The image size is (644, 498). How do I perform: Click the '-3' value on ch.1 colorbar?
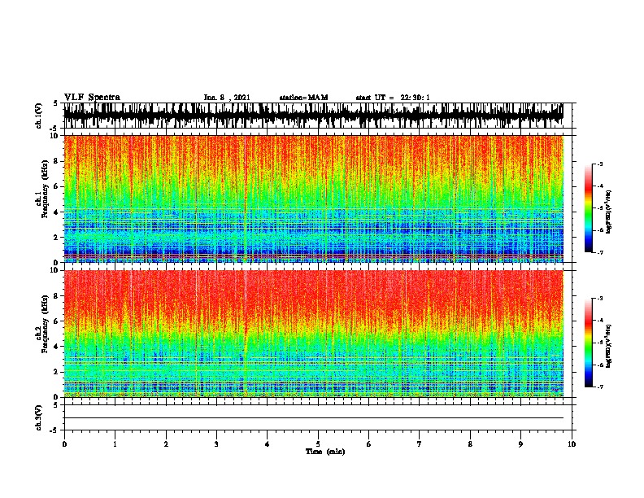tap(599, 164)
